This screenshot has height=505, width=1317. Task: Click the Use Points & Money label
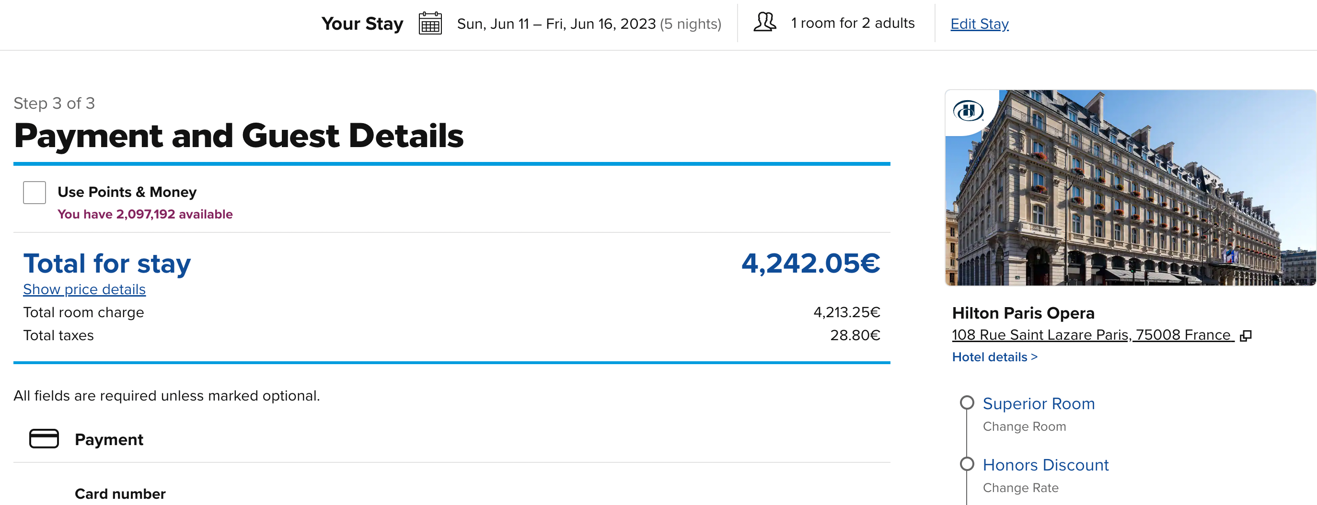point(127,192)
